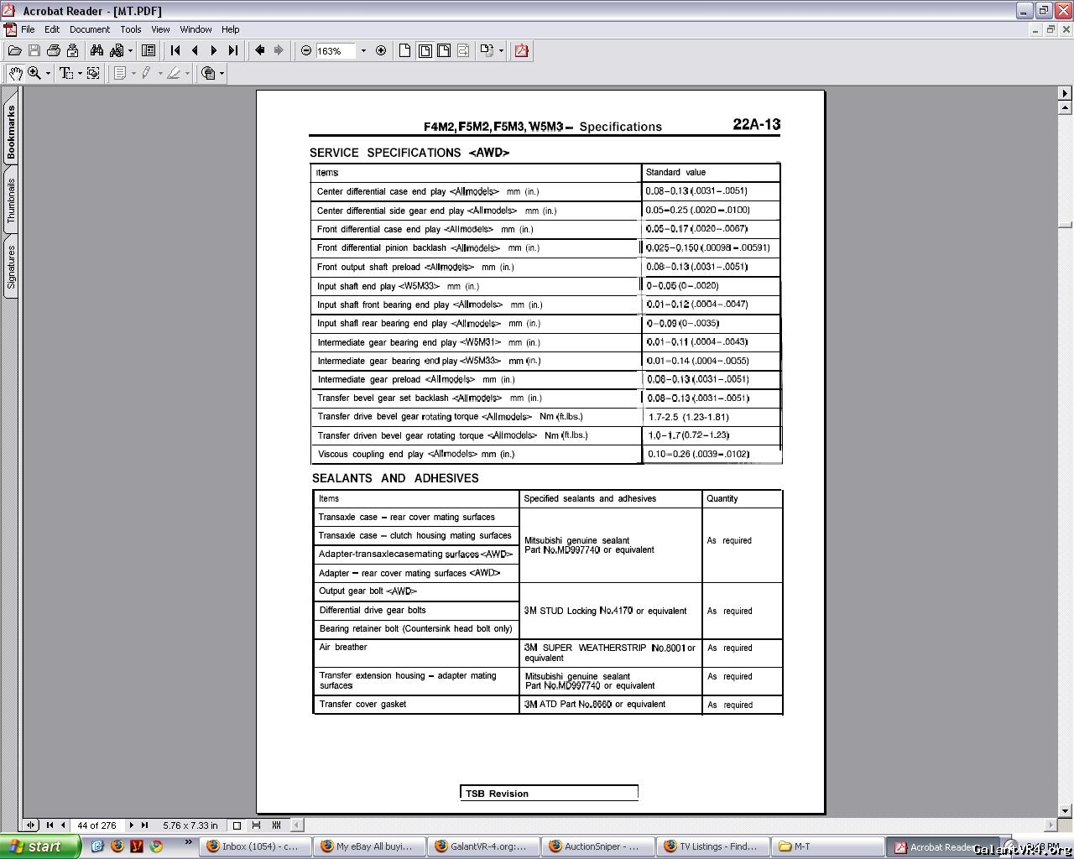Open the zoom tool dropdown arrow
The width and height of the screenshot is (1074, 859).
[x=48, y=74]
